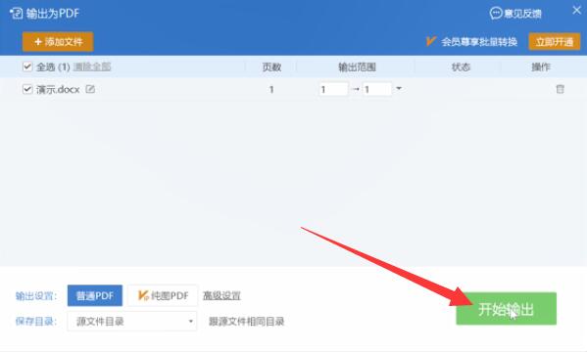Screen dimensions: 587x352
Task: Select 普通PDF output option
Action: coord(95,295)
